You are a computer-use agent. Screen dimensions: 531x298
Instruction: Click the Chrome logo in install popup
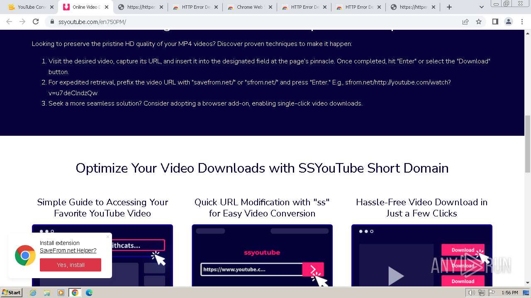point(25,255)
